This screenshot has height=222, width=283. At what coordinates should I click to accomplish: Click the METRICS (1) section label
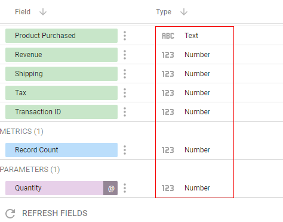coord(21,132)
